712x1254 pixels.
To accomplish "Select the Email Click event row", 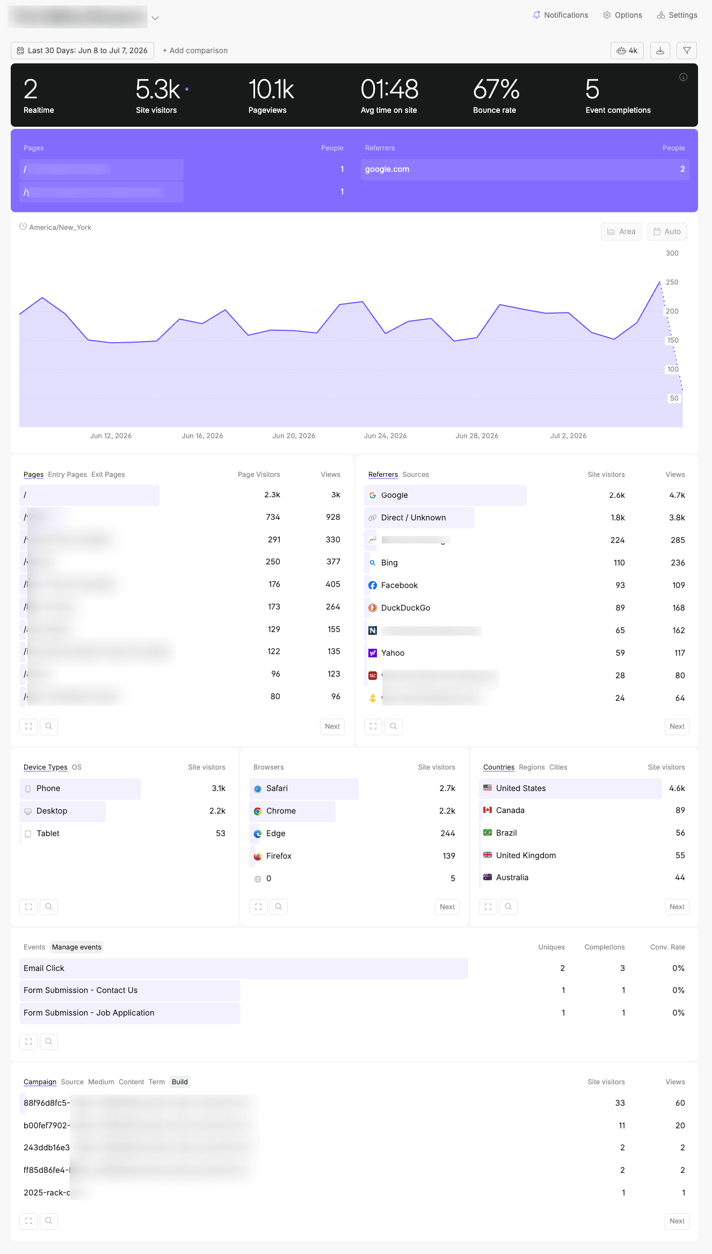I will pyautogui.click(x=354, y=968).
